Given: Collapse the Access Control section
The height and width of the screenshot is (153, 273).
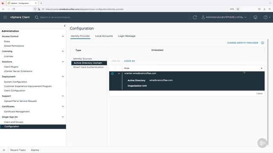Looking at the screenshot, I should tap(63, 36).
